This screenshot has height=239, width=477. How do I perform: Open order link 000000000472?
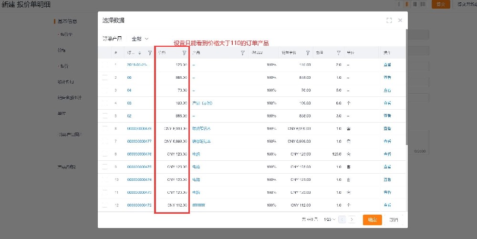click(139, 205)
